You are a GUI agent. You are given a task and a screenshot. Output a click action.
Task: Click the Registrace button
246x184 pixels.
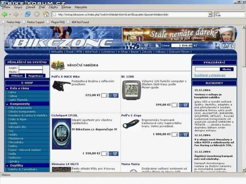(x=36, y=76)
